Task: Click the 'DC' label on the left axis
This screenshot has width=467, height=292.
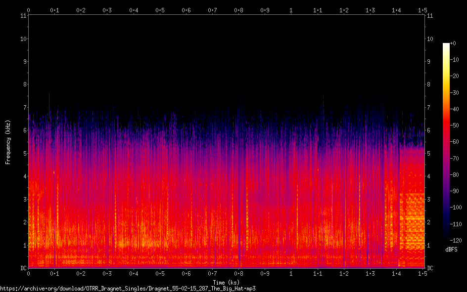Action: [x=23, y=268]
